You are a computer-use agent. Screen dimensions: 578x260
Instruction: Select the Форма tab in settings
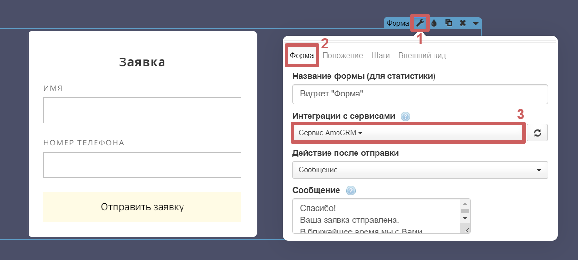(301, 55)
